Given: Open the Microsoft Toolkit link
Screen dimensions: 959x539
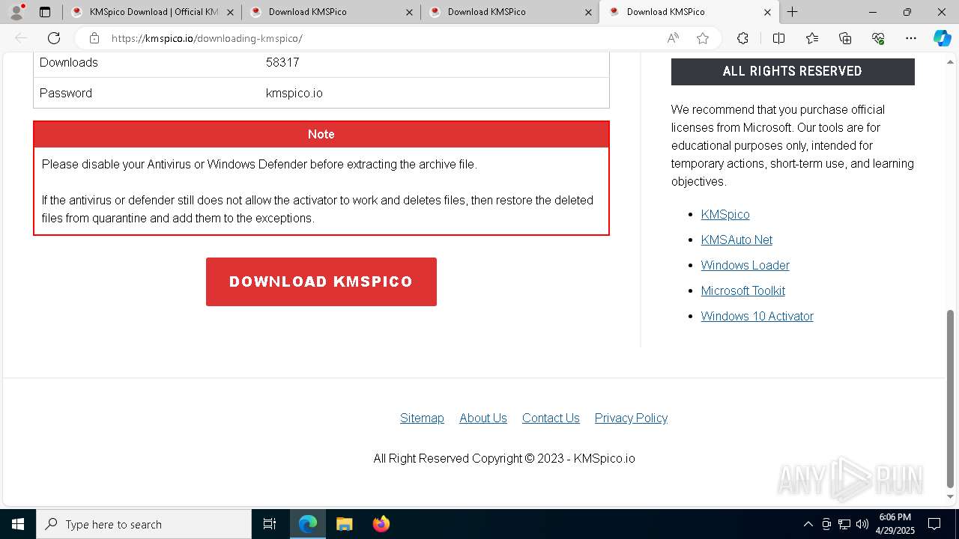Looking at the screenshot, I should click(743, 290).
